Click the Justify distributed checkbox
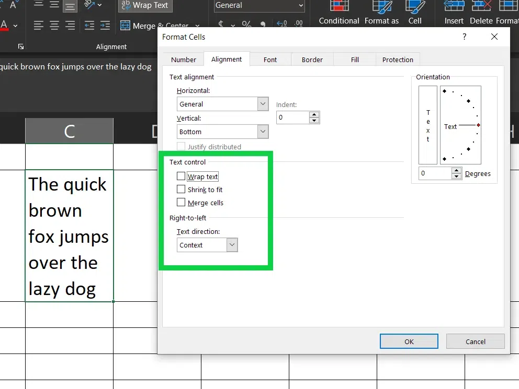Screen dimensions: 519x389 pos(181,146)
